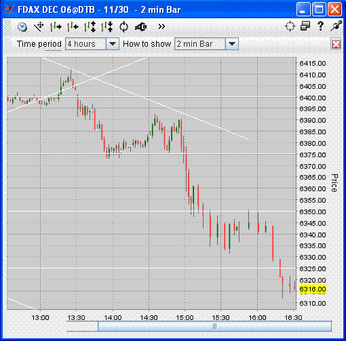
Task: Click the scrollbar track left of the thumb
Action: pyautogui.click(x=82, y=326)
